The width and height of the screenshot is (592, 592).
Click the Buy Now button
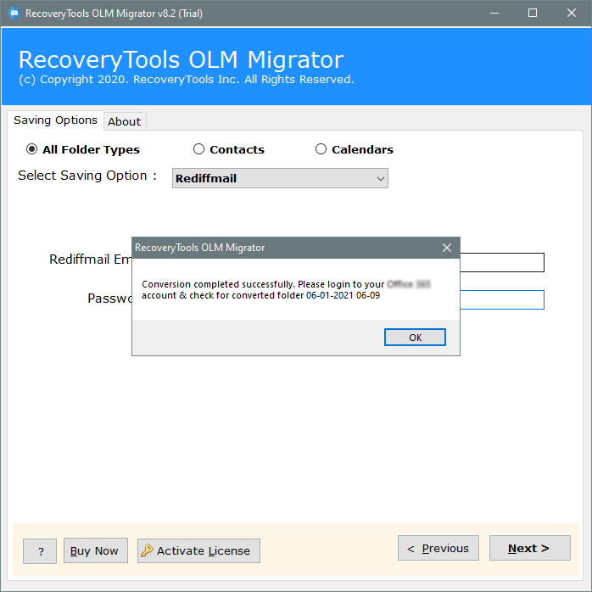[96, 550]
